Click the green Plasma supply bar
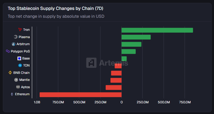Screen dimensions: 214x114 [x=136, y=37]
